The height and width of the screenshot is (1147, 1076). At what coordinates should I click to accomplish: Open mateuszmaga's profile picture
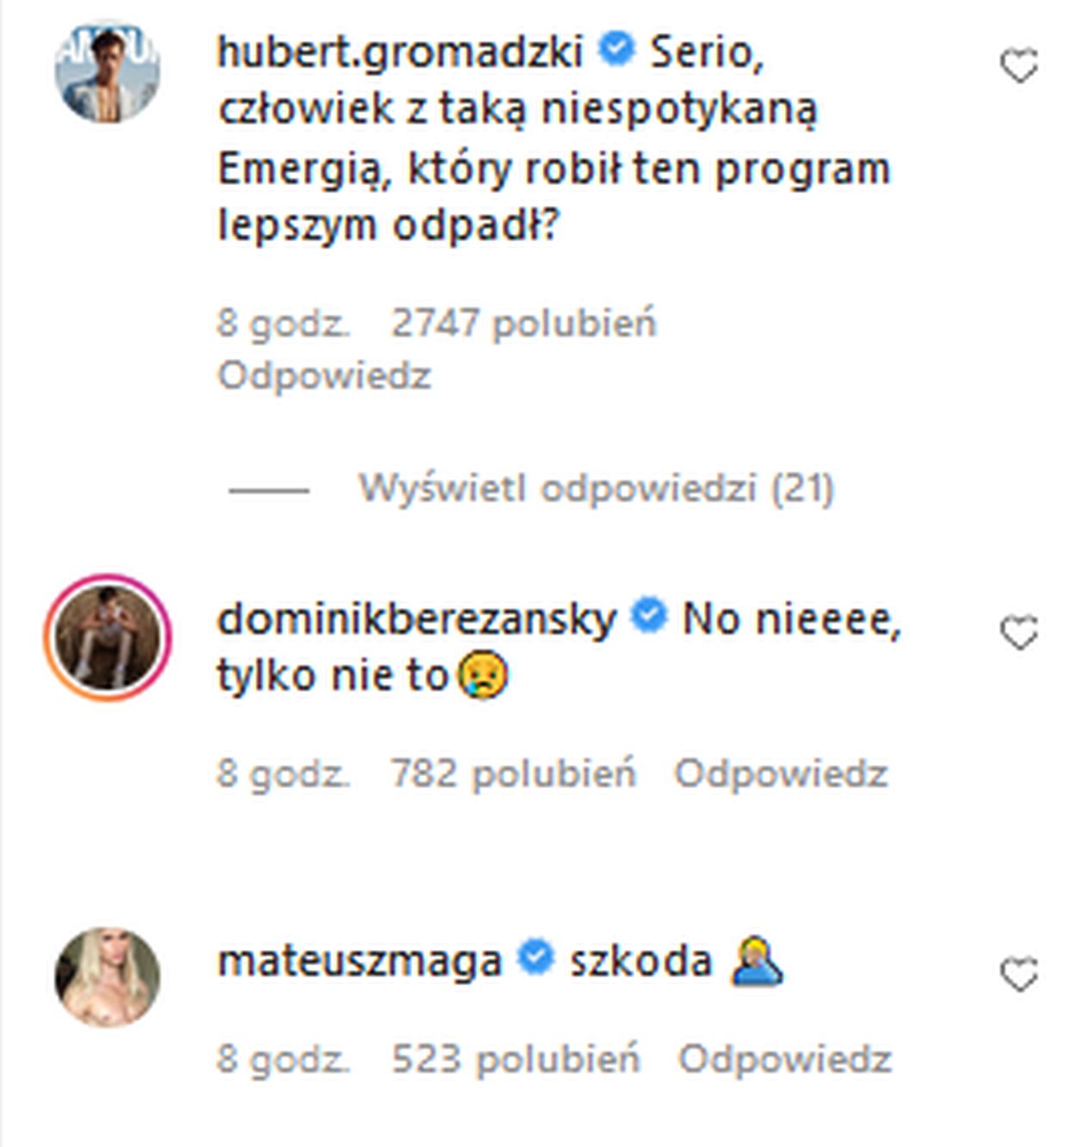point(108,977)
